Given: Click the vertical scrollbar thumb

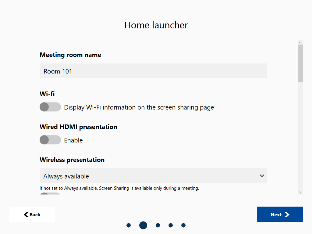Looking at the screenshot, I should (300, 63).
